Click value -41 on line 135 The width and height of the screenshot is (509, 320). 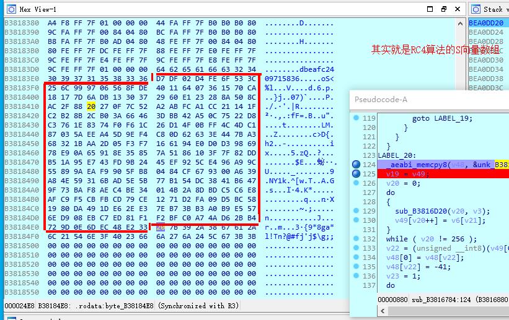[440, 267]
